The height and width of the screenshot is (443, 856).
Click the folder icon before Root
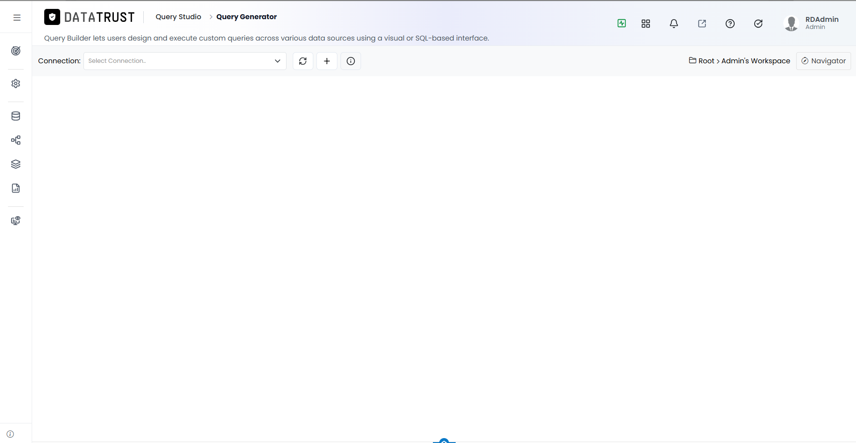pyautogui.click(x=693, y=60)
